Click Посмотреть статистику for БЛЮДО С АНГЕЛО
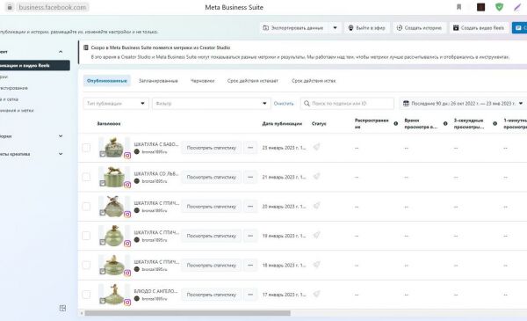 (x=212, y=295)
